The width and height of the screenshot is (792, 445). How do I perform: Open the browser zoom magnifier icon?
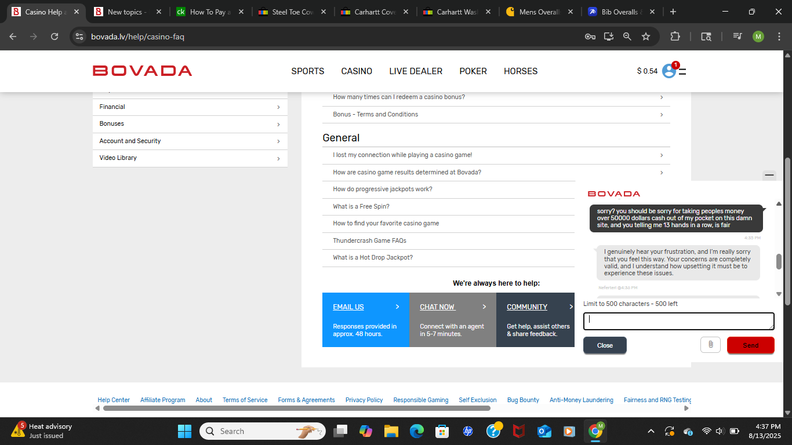(627, 37)
